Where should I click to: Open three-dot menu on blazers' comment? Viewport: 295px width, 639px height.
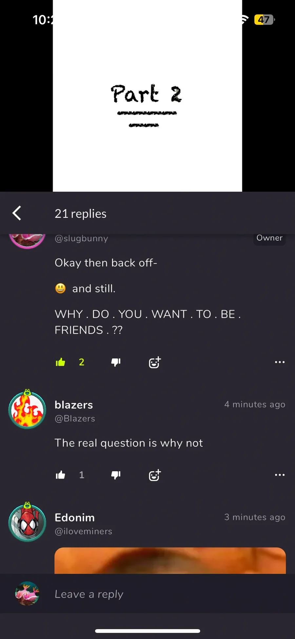(280, 475)
